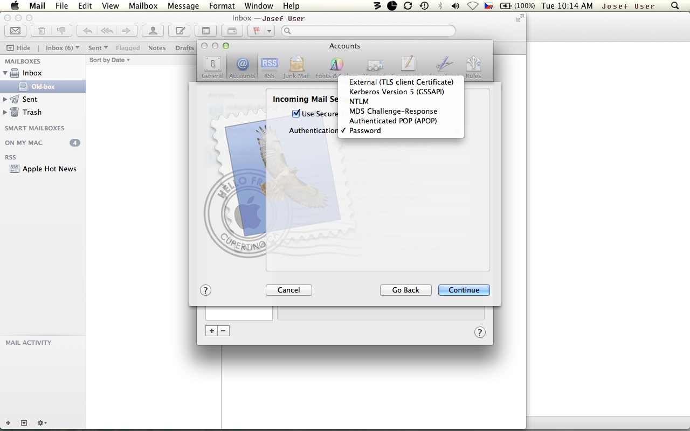This screenshot has width=690, height=431.
Task: Open Inbox (6) favorites dropdown
Action: tap(63, 48)
